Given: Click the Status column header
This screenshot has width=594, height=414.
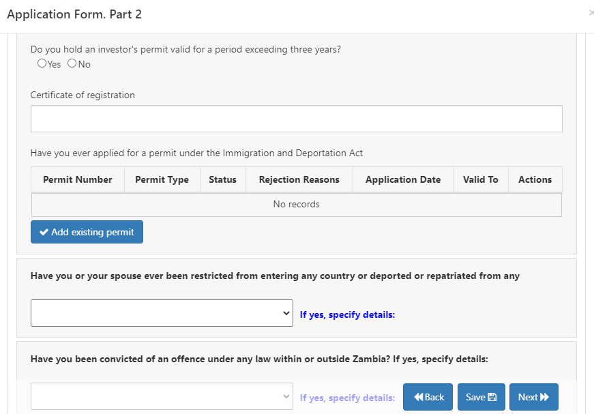Looking at the screenshot, I should click(223, 179).
